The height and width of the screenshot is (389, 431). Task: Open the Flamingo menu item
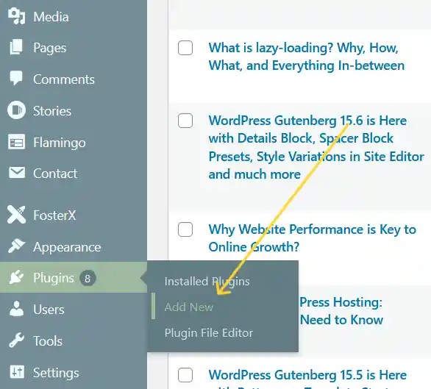click(60, 143)
